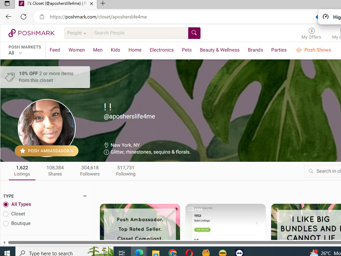Screen dimensions: 341x256
Task: Click the Posh Ambassador II star badge
Action: point(46,151)
